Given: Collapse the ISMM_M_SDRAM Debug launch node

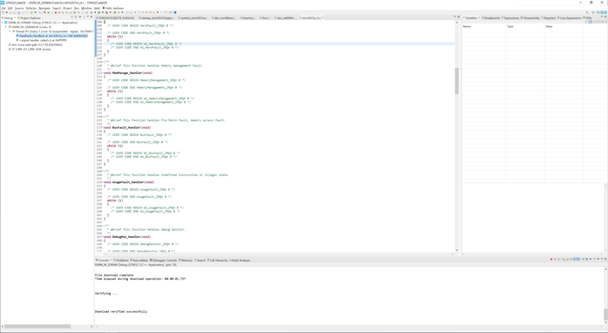Looking at the screenshot, I should (x=3, y=23).
